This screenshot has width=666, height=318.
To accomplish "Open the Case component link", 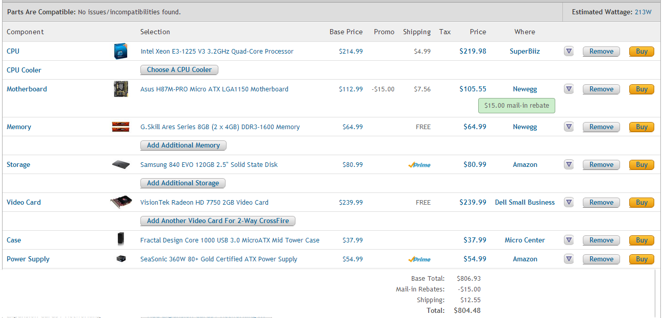I will [14, 240].
